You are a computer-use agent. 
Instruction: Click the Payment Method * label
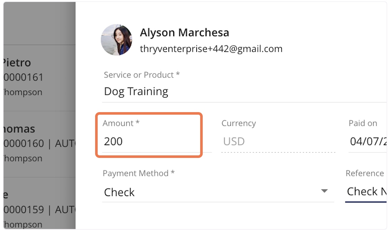point(139,173)
